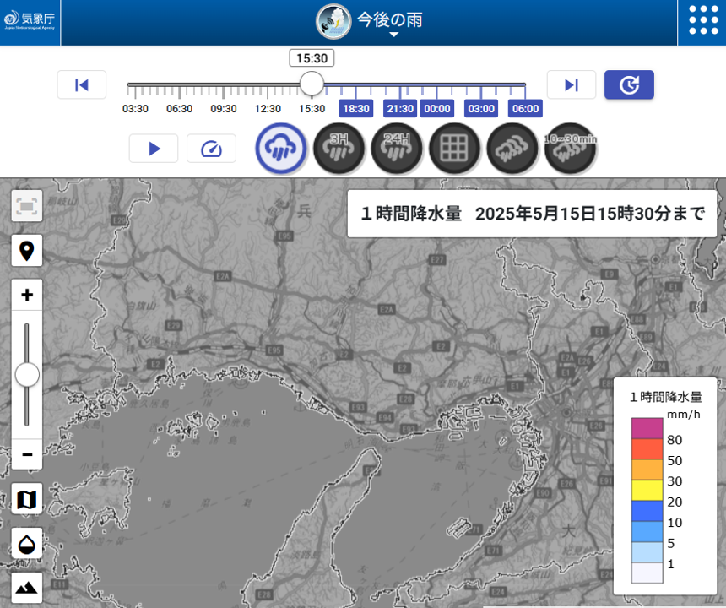
Task: Click the timeline slider handle at 15:30
Action: point(312,84)
